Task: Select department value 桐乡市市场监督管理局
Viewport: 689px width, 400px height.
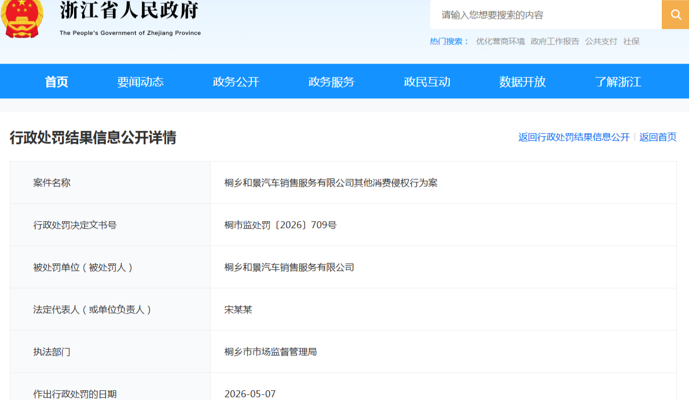Action: point(271,351)
